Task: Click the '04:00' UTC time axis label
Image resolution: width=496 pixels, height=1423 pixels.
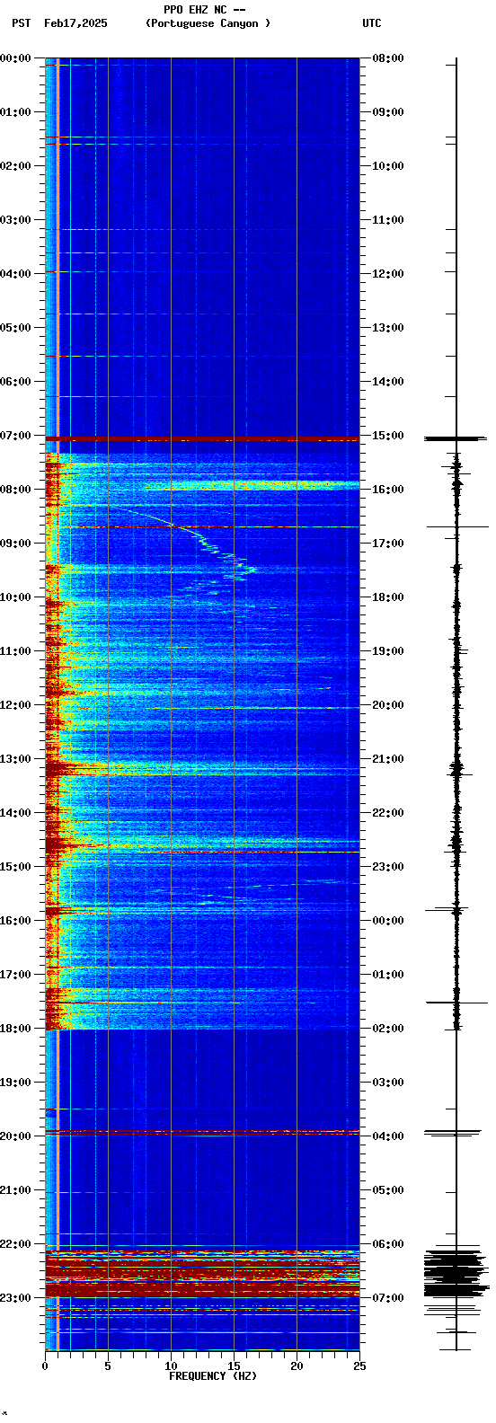Action: (x=388, y=1136)
